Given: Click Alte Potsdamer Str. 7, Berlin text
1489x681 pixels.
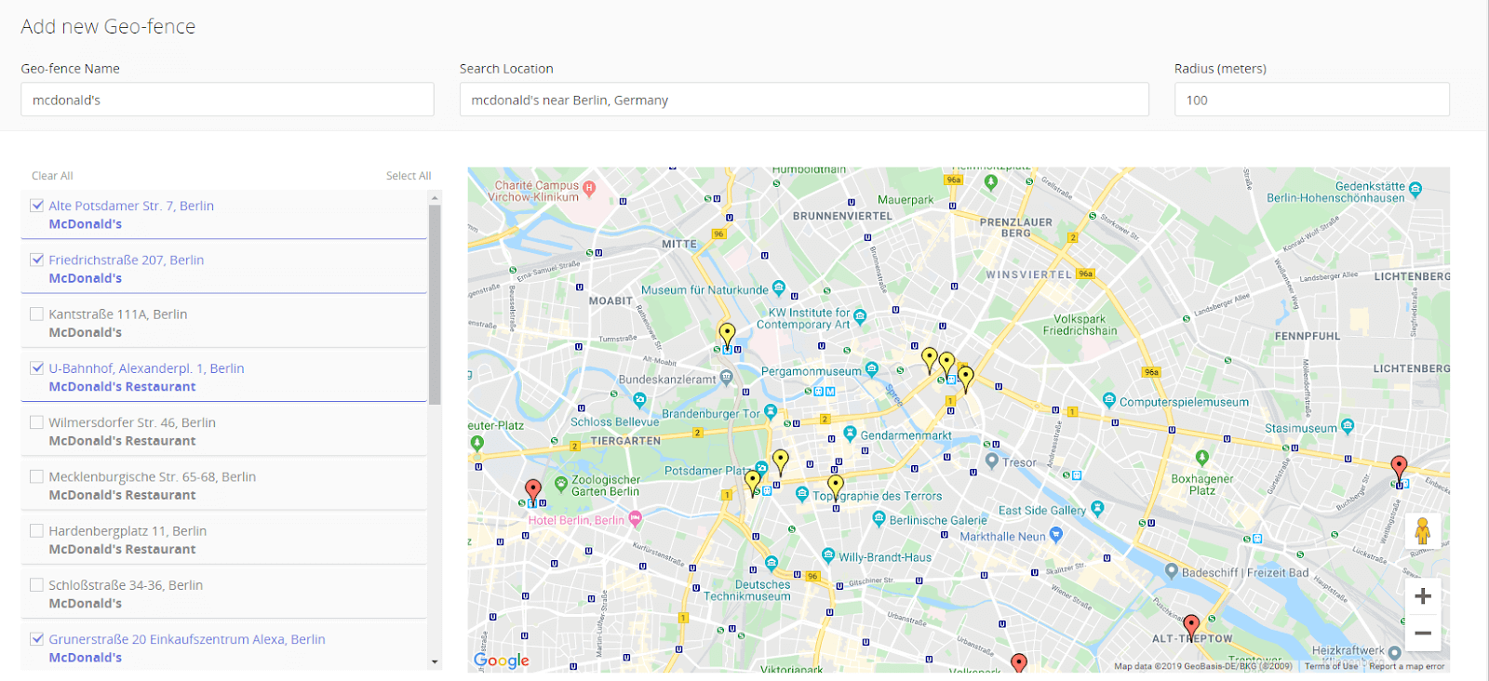Looking at the screenshot, I should (131, 206).
